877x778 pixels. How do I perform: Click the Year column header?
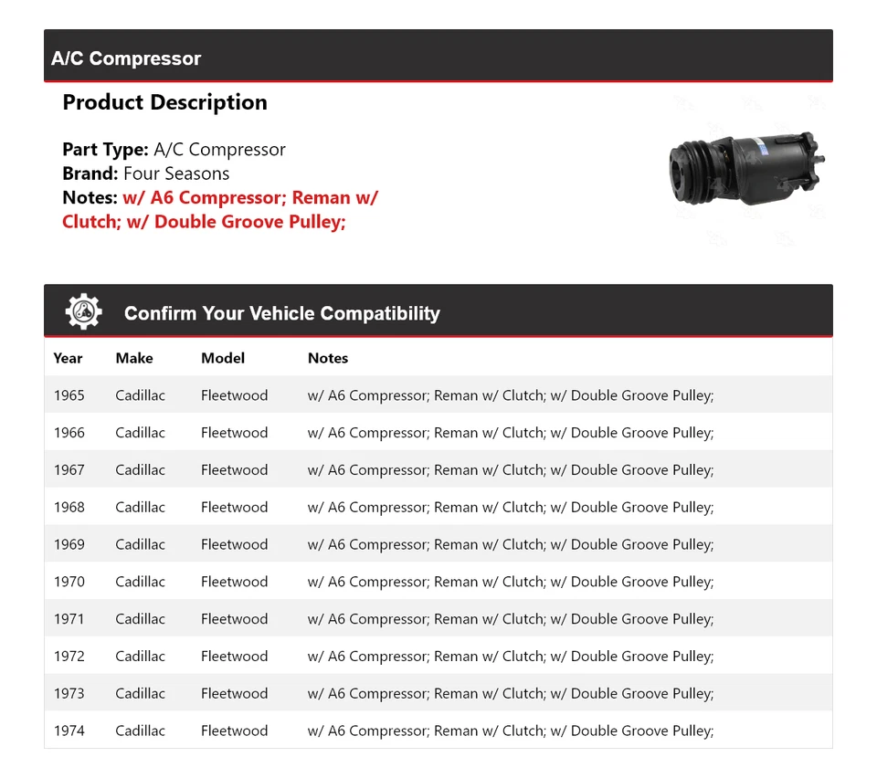click(x=68, y=358)
